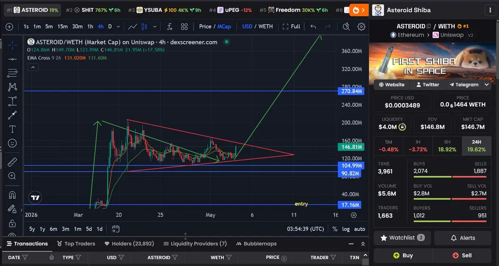Open quick search in chart toolbar
The height and width of the screenshot is (266, 499).
pos(346,27)
